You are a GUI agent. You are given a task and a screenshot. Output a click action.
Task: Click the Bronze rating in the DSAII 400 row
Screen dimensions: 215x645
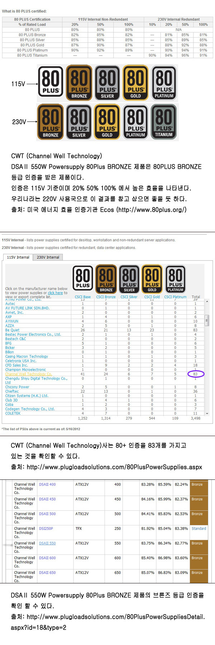coord(197,484)
